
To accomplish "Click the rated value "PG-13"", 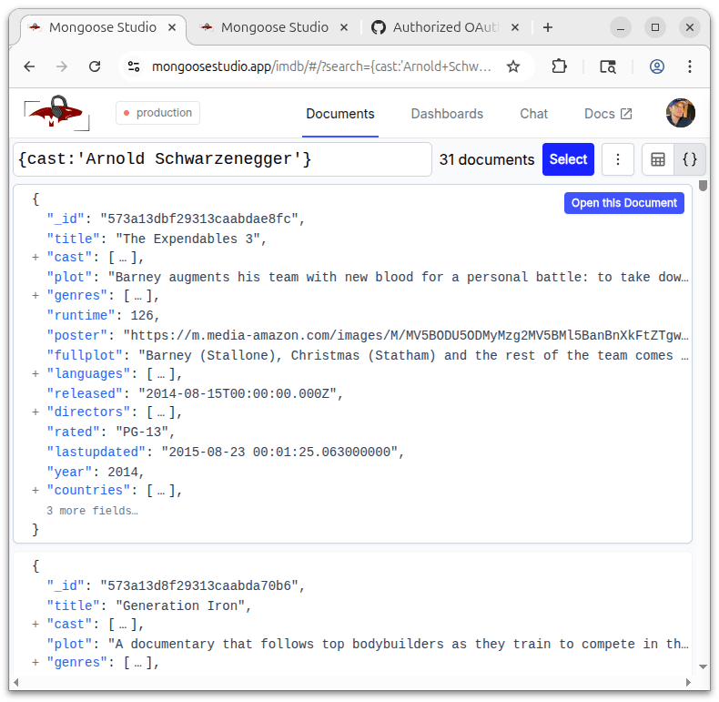I will 142,432.
